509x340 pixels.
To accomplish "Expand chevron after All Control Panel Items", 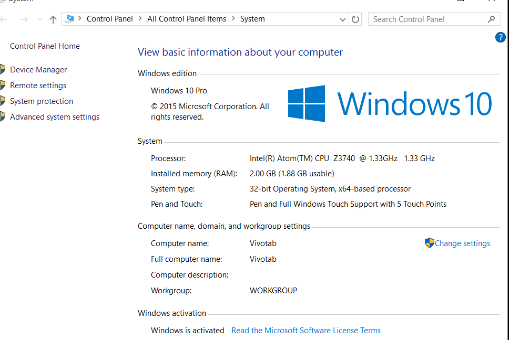I will 233,18.
